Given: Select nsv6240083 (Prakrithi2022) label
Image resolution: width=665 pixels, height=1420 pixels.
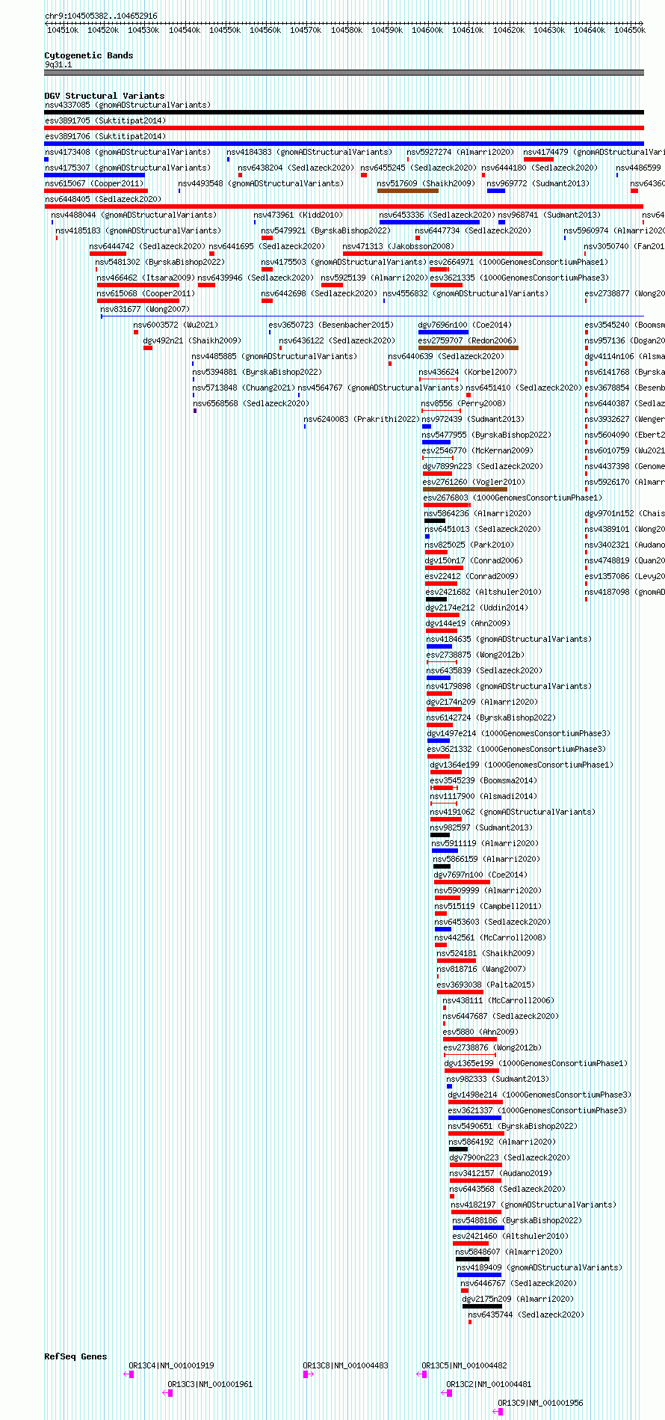Looking at the screenshot, I should pyautogui.click(x=362, y=419).
